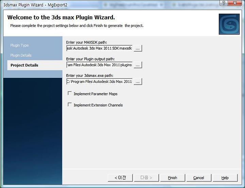Click the Welcome to the 3ds max heading
Image resolution: width=245 pixels, height=188 pixels.
pyautogui.click(x=61, y=17)
